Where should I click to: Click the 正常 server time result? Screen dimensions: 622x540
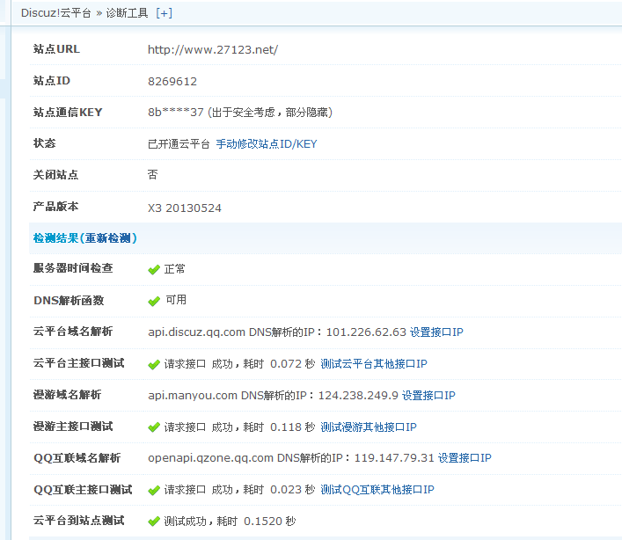(174, 269)
